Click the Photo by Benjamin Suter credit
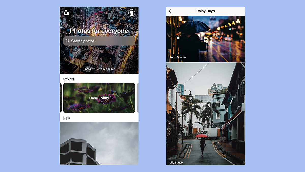305x172 pixels. [99, 69]
